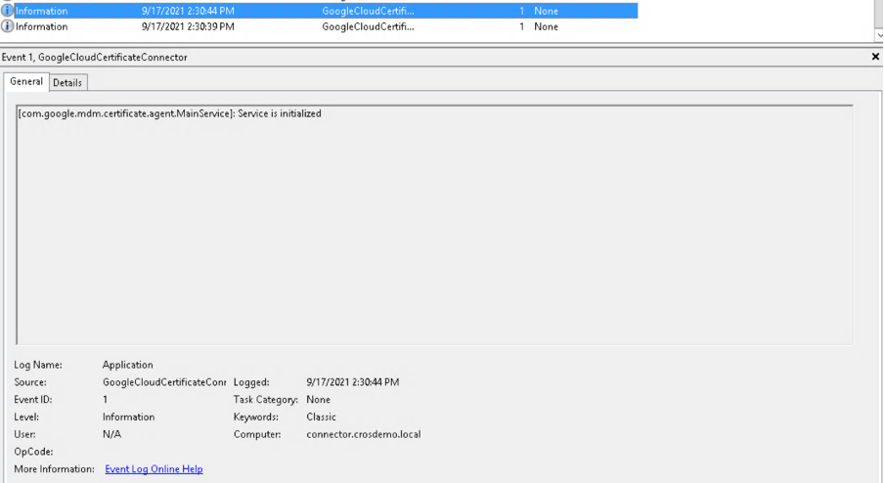Click the source cell of the second event row
884x483 pixels.
pos(368,26)
